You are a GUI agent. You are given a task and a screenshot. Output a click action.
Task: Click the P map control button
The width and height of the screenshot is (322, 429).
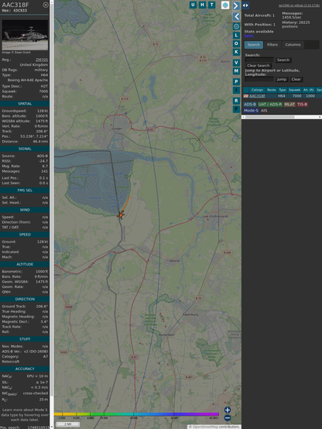(x=236, y=81)
